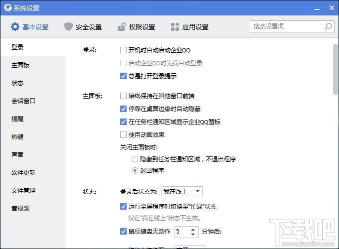Increase idle minutes with up arrow
This screenshot has width=339, height=249.
coord(193,230)
